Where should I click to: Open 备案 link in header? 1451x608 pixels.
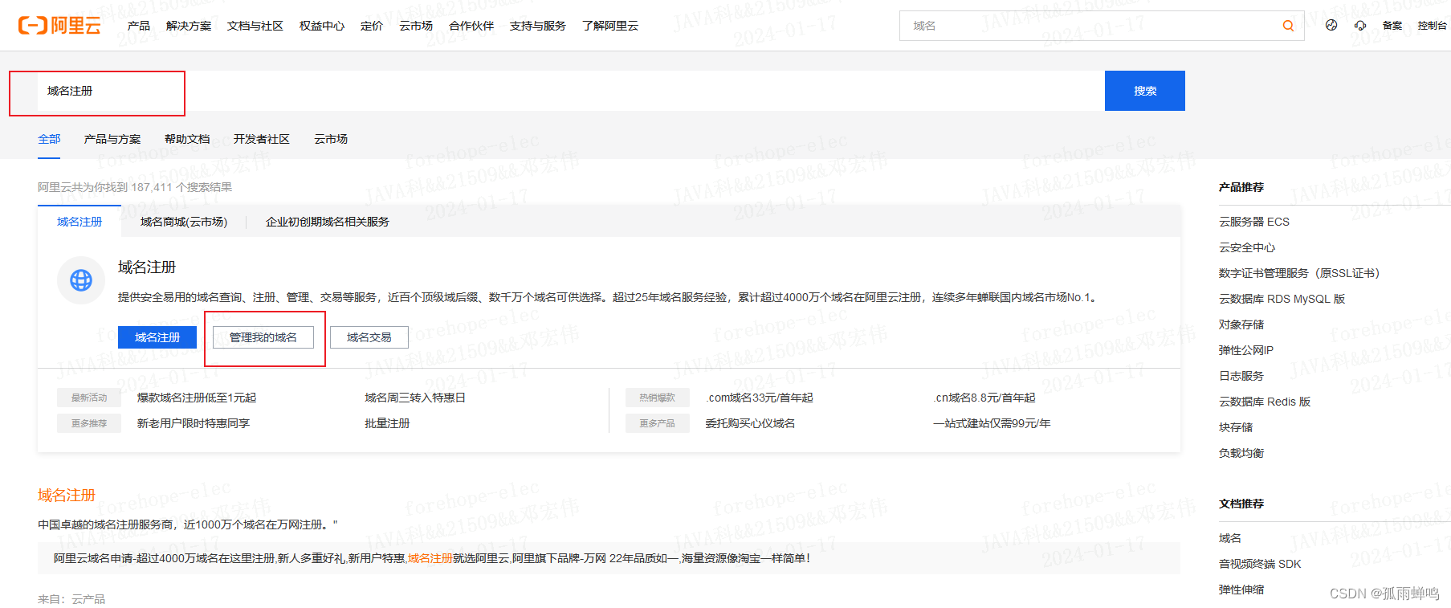pyautogui.click(x=1392, y=26)
